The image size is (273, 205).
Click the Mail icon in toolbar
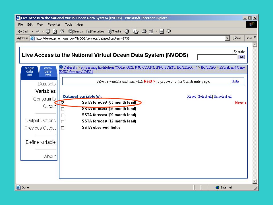(135, 31)
